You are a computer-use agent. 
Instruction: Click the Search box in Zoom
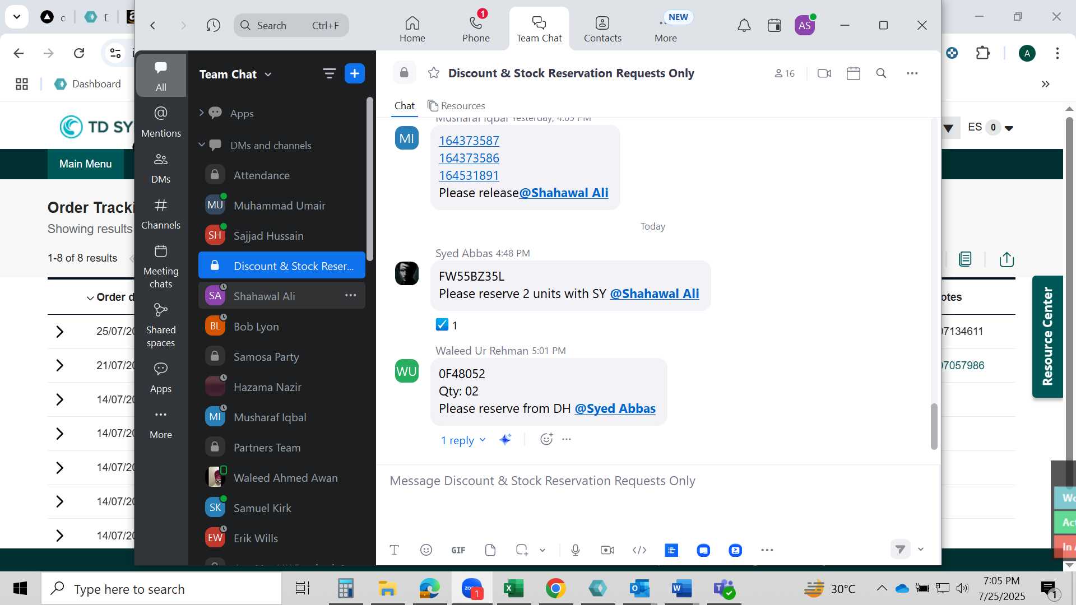pyautogui.click(x=291, y=25)
